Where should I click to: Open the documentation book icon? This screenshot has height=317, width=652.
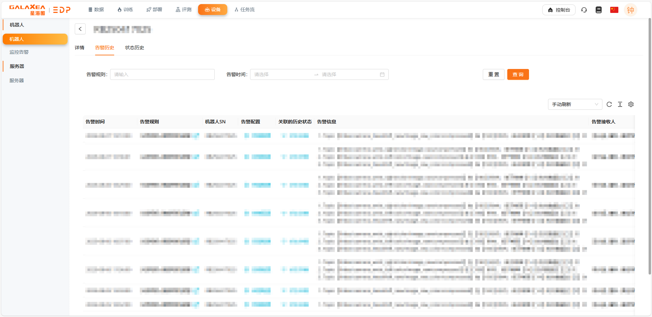coord(599,10)
